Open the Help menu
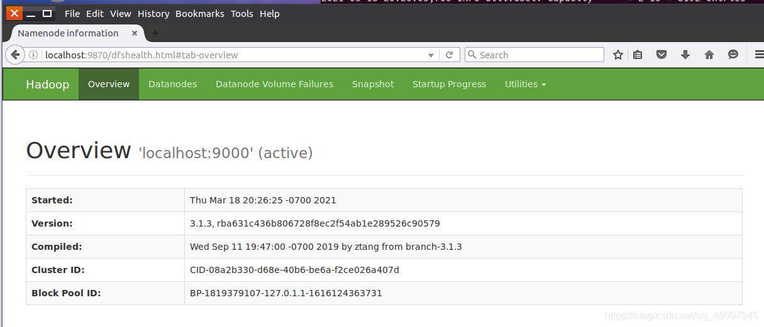This screenshot has height=327, width=764. 270,14
